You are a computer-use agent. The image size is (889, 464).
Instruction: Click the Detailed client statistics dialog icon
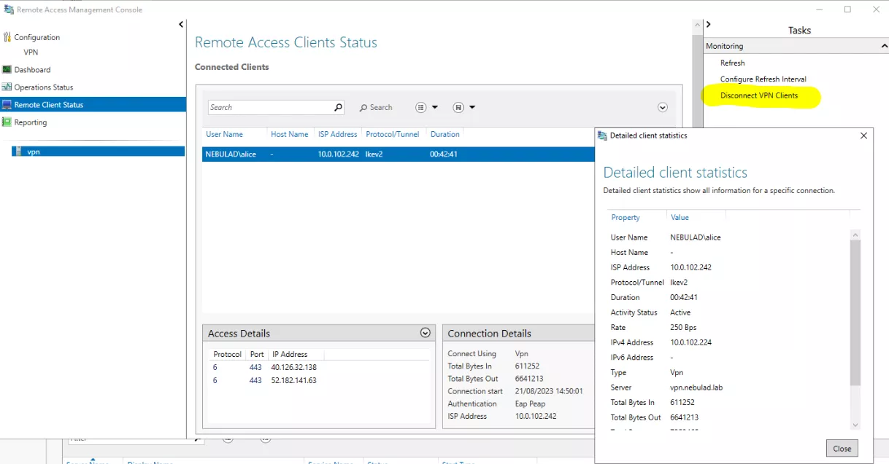point(602,135)
